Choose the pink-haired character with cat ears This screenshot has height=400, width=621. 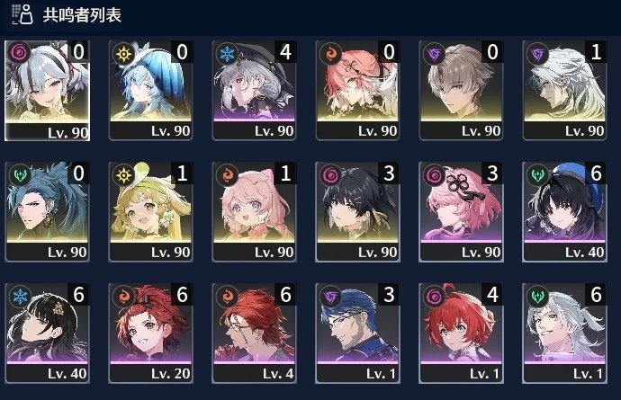click(x=255, y=211)
